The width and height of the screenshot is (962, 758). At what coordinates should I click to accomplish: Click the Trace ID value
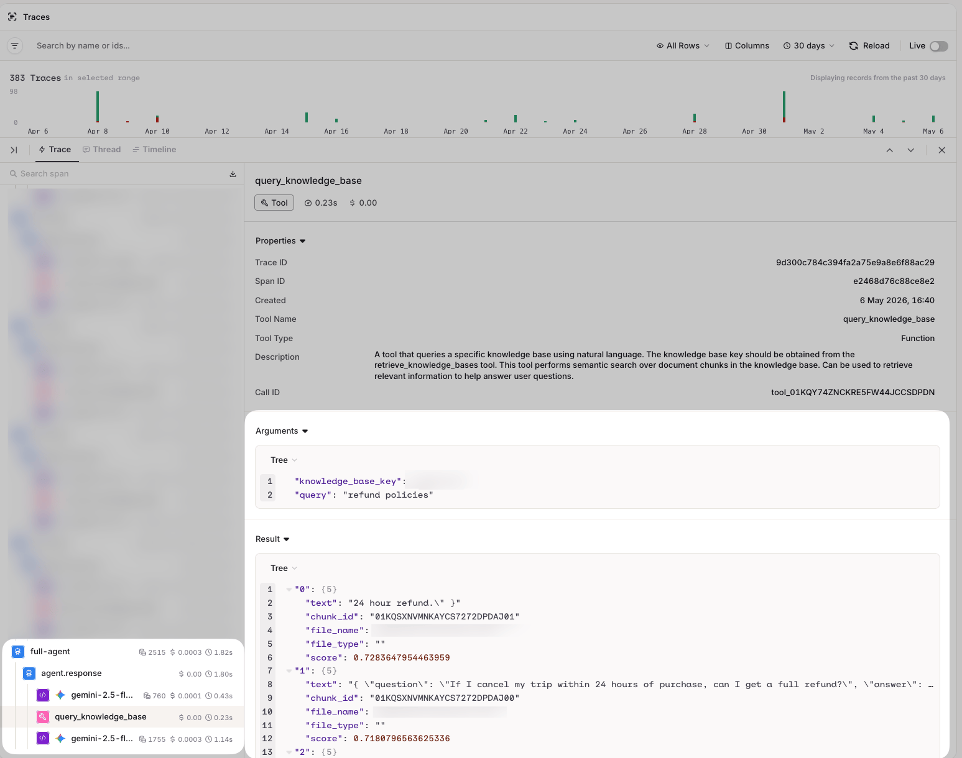[855, 263]
